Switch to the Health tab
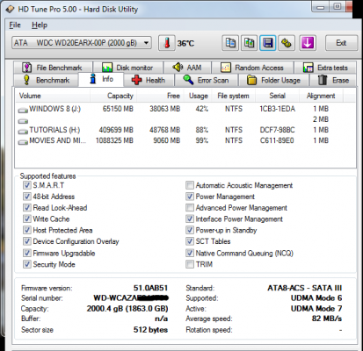Image resolution: width=363 pixels, height=351 pixels. tap(149, 80)
